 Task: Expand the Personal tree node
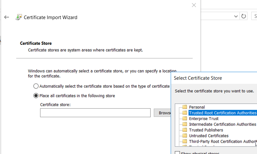pyautogui.click(x=179, y=107)
